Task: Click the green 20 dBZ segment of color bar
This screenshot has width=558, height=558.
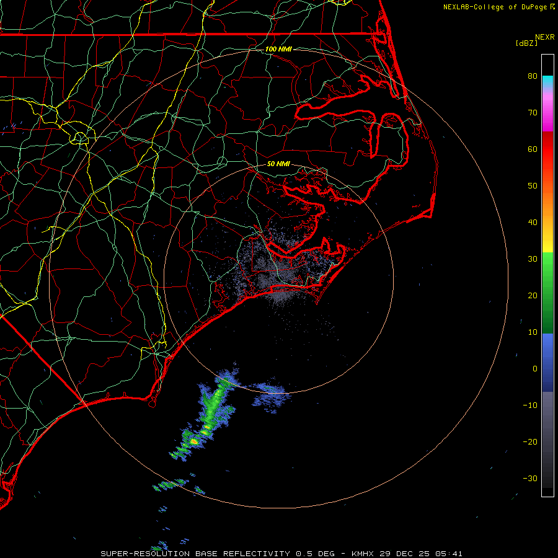Action: pos(547,295)
